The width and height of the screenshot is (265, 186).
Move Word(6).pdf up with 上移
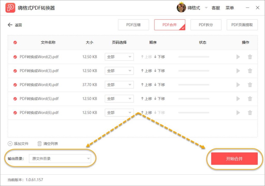click(146, 113)
